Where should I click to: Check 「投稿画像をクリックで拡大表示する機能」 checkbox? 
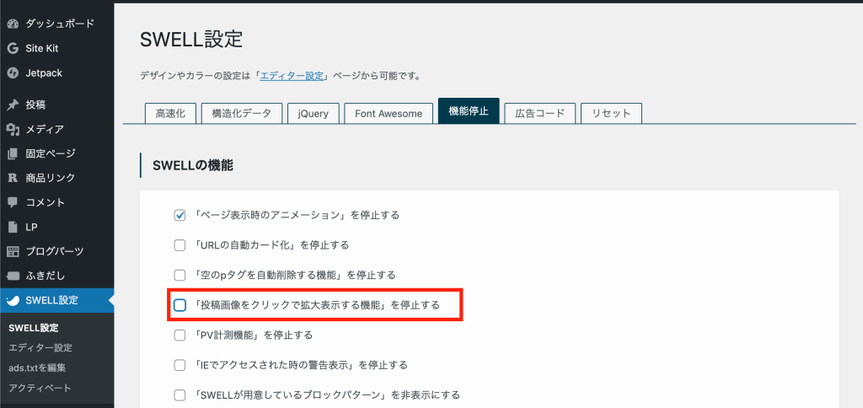tap(180, 305)
